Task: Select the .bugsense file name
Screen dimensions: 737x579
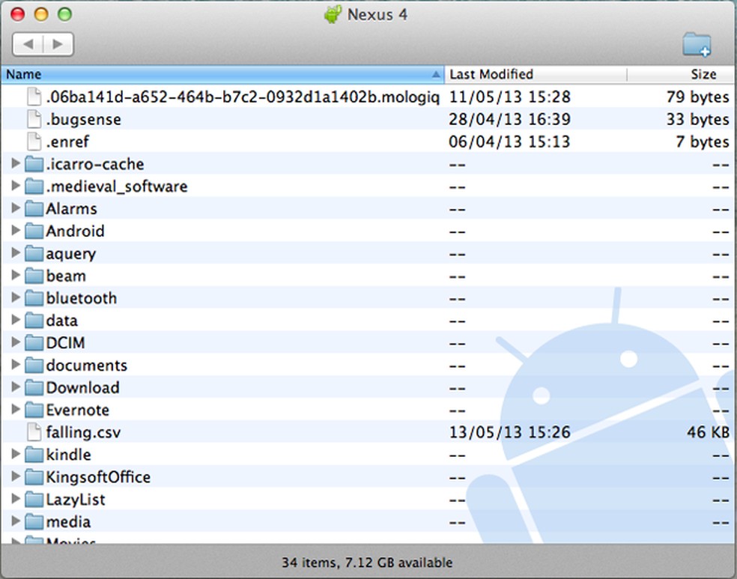Action: [x=83, y=119]
